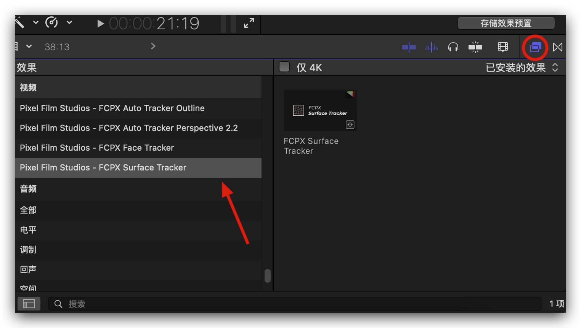This screenshot has width=581, height=328.
Task: Select the 全部 audio category
Action: click(138, 210)
